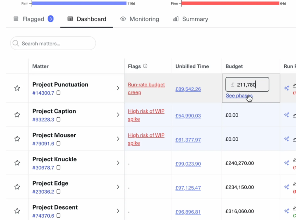Open the Summary tab
Screen dimensions: 296x220
(x=191, y=19)
